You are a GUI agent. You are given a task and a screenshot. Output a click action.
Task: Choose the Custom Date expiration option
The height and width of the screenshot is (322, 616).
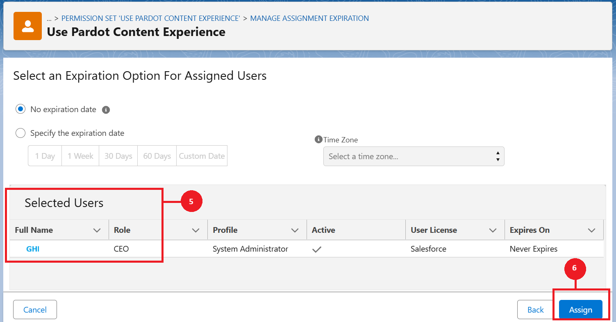click(x=202, y=156)
